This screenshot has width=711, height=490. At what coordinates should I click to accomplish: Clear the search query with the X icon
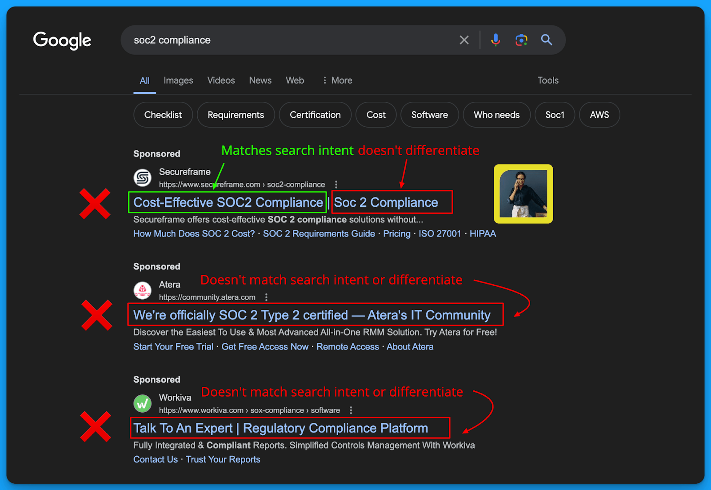[x=464, y=40]
